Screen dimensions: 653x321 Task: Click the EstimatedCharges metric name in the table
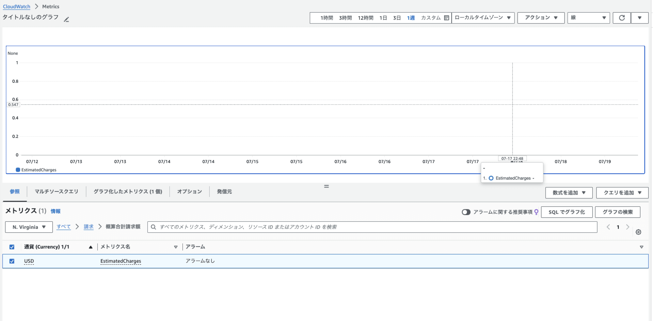[121, 261]
